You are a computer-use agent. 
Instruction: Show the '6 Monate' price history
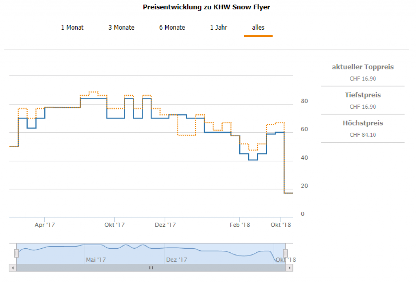point(172,28)
